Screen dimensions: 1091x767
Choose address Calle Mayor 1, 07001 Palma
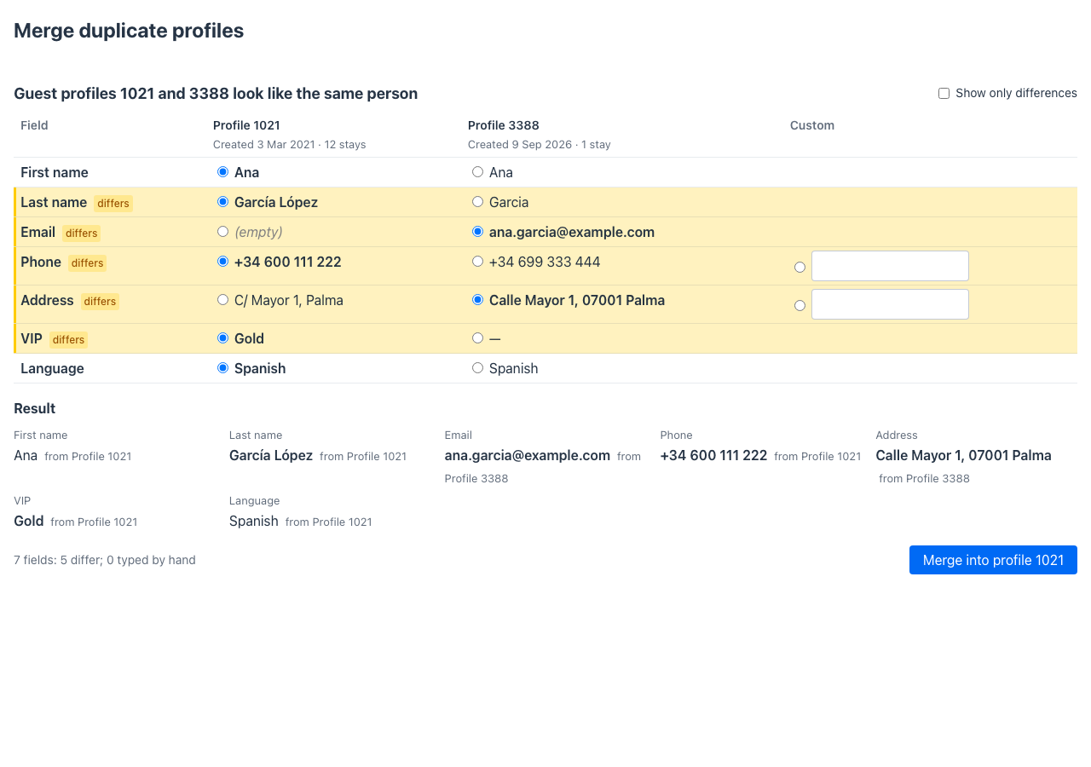pos(477,300)
